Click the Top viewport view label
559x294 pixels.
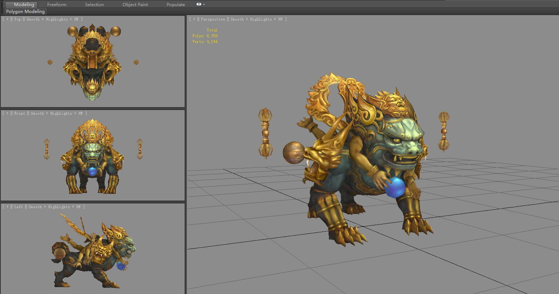tap(17, 19)
